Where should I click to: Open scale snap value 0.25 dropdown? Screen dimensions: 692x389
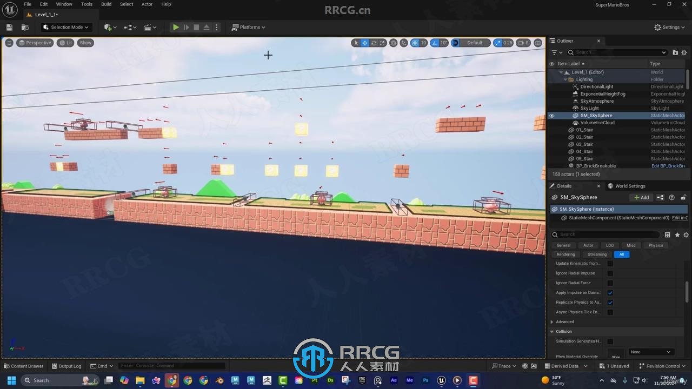pos(508,43)
